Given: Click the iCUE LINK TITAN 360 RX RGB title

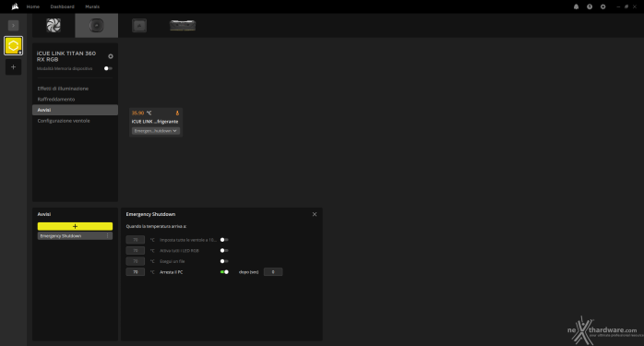Looking at the screenshot, I should tap(66, 56).
